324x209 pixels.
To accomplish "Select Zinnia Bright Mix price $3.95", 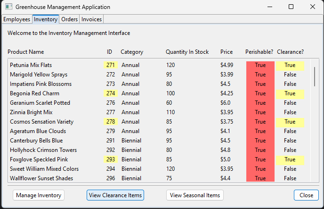I will 227,112.
